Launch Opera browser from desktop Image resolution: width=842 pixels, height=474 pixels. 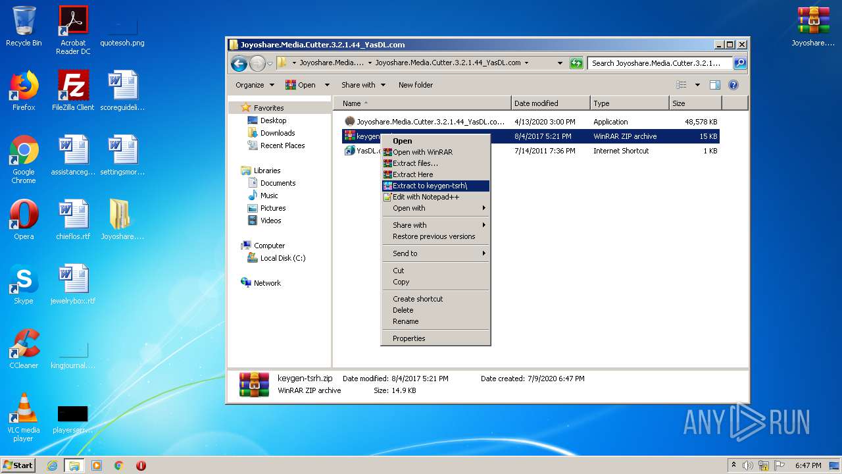24,221
